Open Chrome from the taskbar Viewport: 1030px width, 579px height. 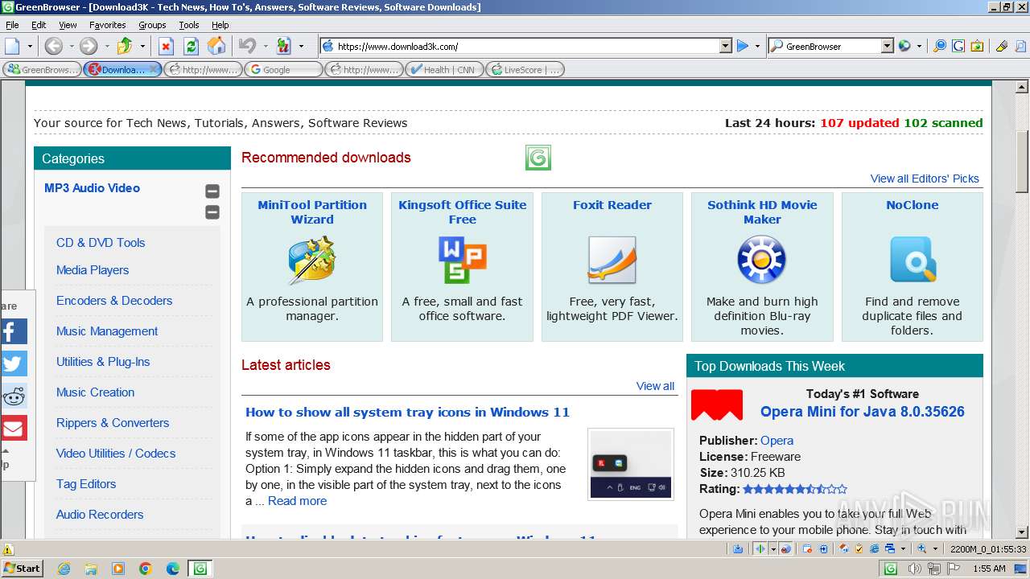(146, 569)
